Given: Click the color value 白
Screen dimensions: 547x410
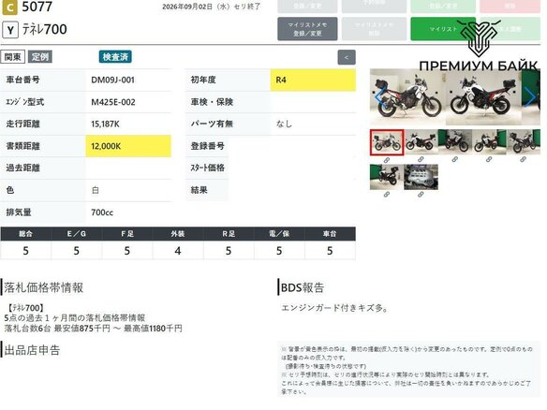Looking at the screenshot, I should (x=96, y=190).
